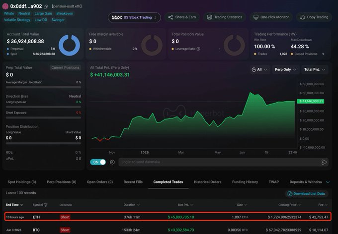Click the Neutral tag
This screenshot has height=234, width=338.
24,13
